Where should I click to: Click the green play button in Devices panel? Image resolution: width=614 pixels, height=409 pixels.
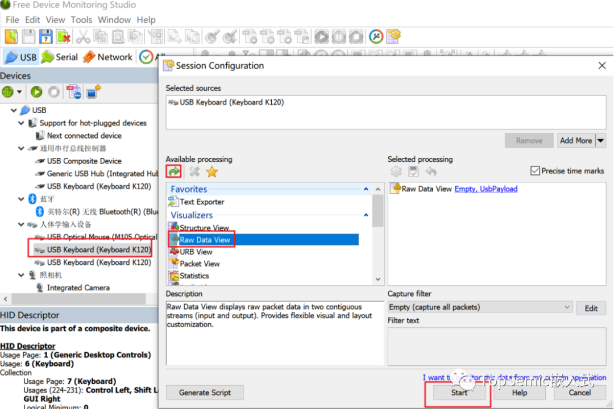point(36,92)
